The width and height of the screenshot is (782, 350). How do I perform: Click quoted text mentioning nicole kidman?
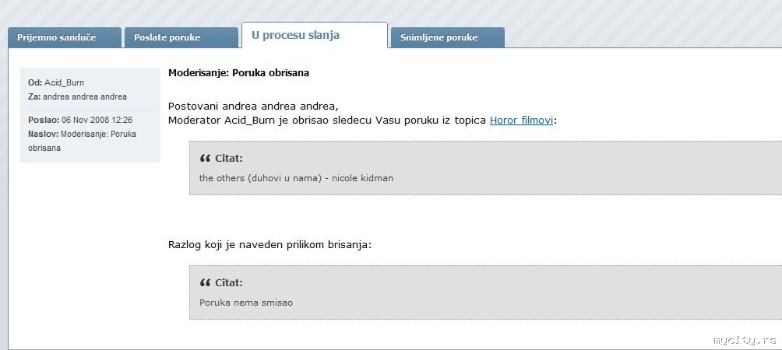[296, 178]
